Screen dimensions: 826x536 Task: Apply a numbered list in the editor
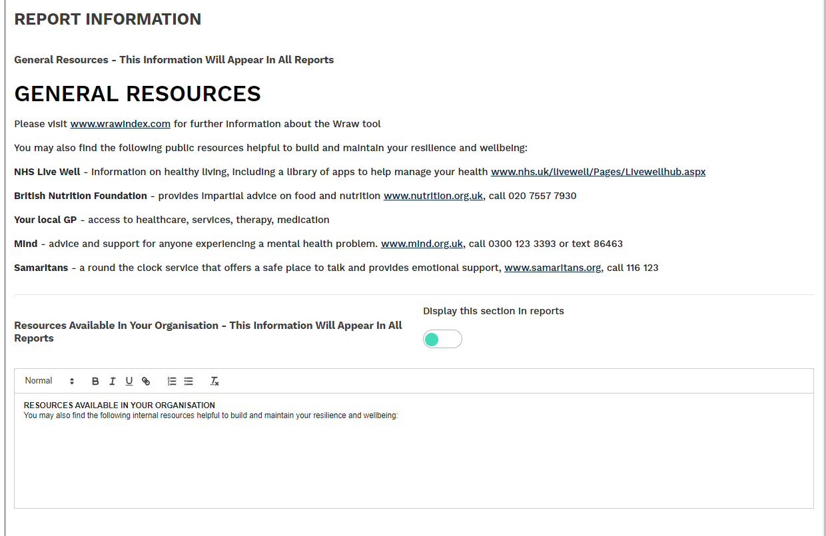point(172,382)
